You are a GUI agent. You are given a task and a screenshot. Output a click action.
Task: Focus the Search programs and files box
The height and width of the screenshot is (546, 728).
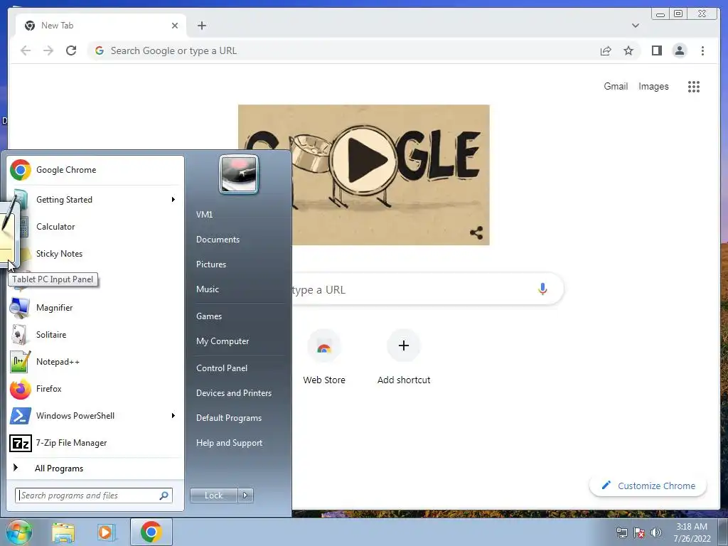pos(93,496)
